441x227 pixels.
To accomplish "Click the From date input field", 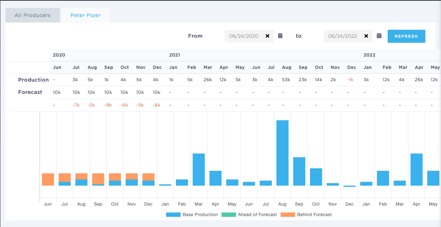I will click(x=244, y=36).
